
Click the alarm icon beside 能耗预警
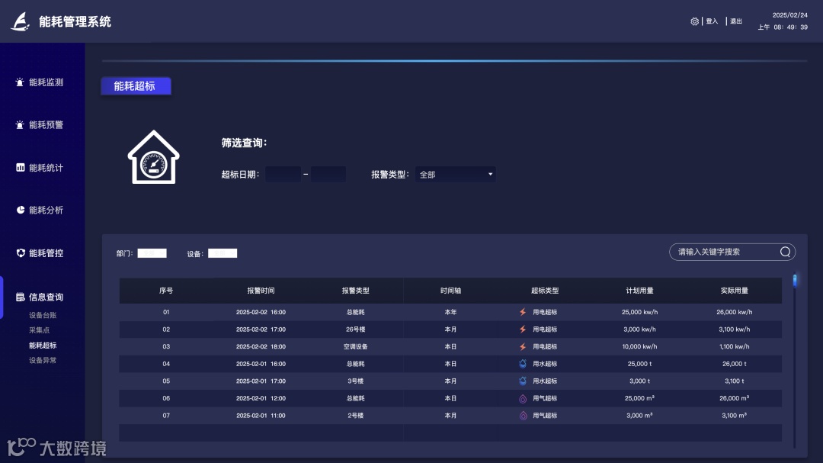point(20,124)
